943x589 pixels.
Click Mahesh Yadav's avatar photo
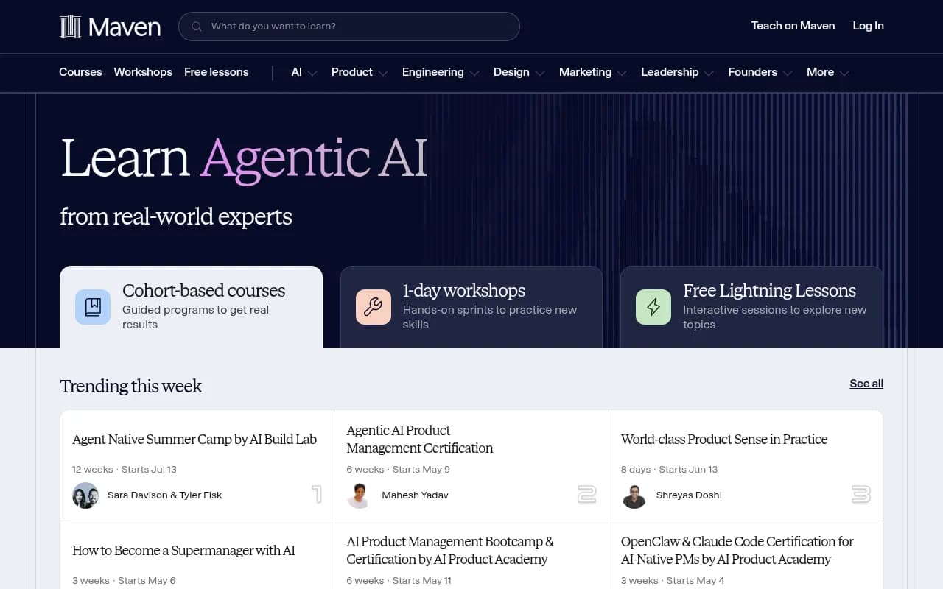point(359,495)
